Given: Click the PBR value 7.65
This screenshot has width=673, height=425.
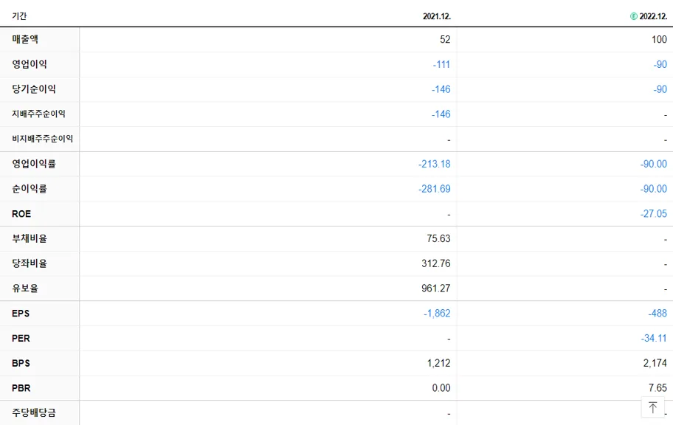Looking at the screenshot, I should (658, 388).
